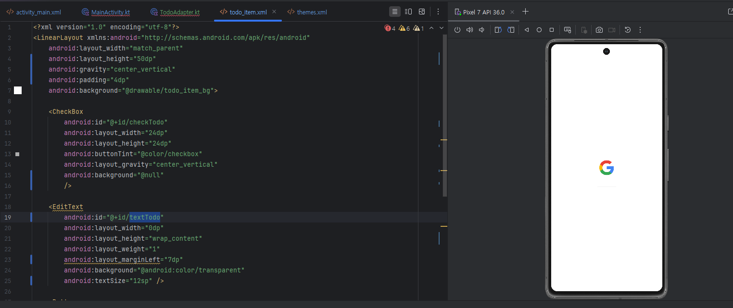Switch editor to Design view mode
The height and width of the screenshot is (308, 733).
pos(422,12)
